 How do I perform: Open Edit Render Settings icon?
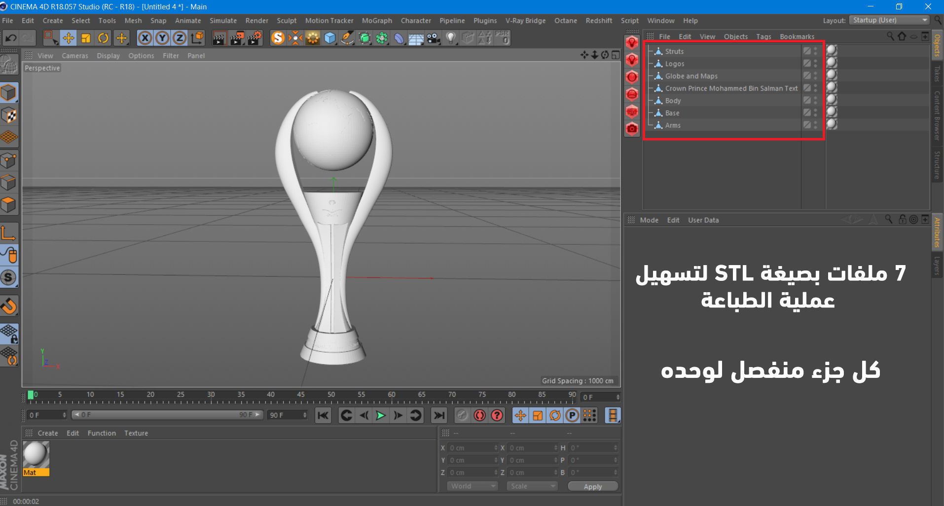255,38
